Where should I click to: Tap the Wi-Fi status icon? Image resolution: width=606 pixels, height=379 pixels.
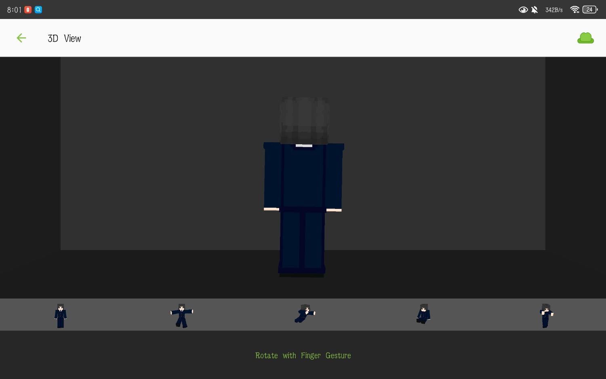pos(574,10)
